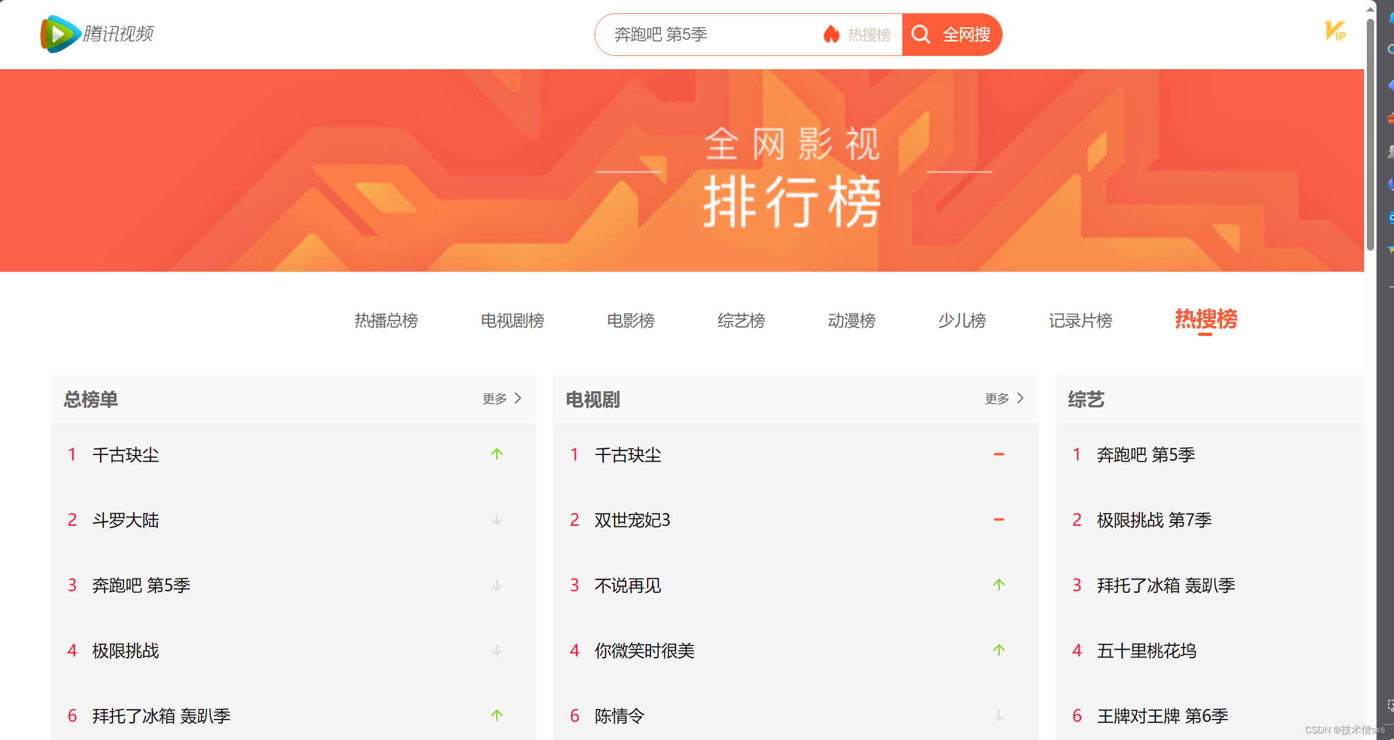1394x740 pixels.
Task: Open 陈情令 in the 电视剧 list
Action: coord(619,716)
